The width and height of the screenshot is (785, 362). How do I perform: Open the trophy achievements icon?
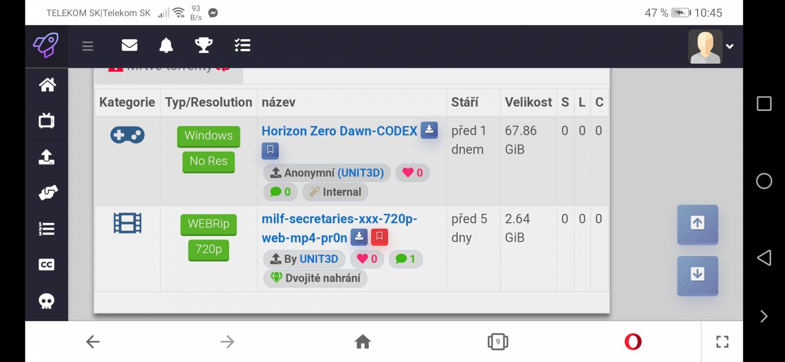point(204,45)
